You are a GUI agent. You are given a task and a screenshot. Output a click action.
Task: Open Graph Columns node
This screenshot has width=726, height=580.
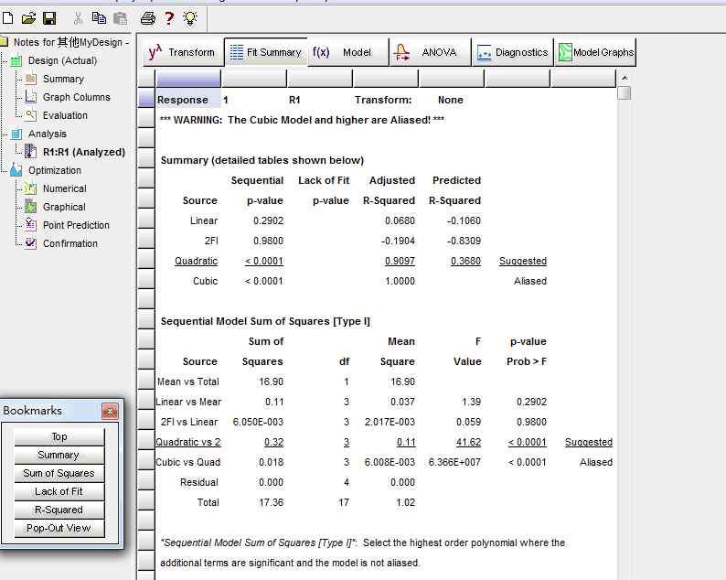pyautogui.click(x=77, y=97)
